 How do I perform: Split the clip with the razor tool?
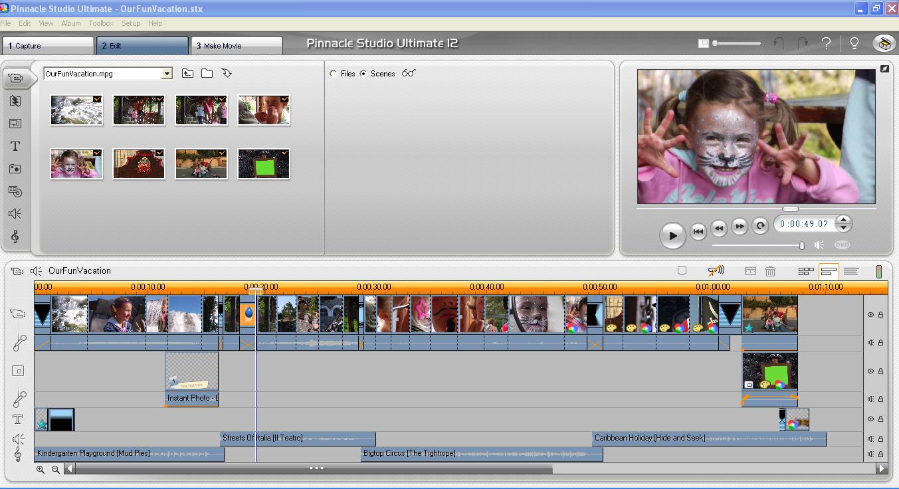[x=750, y=271]
